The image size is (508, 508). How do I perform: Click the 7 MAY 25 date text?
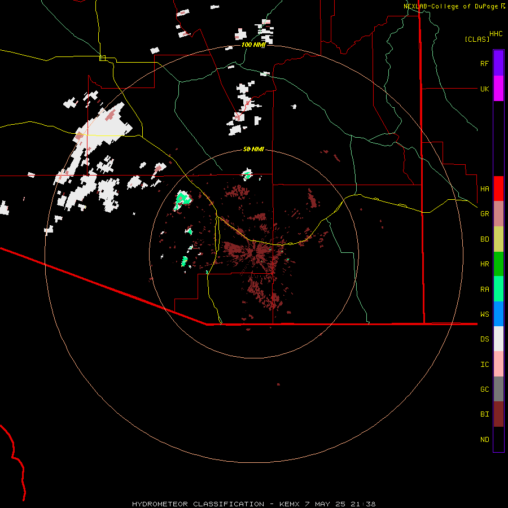(326, 504)
